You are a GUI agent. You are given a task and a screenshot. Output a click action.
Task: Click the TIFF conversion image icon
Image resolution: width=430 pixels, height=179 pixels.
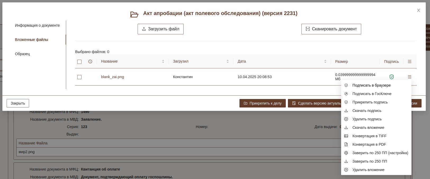point(346,136)
